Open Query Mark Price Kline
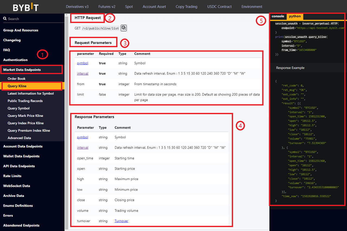 [25, 116]
